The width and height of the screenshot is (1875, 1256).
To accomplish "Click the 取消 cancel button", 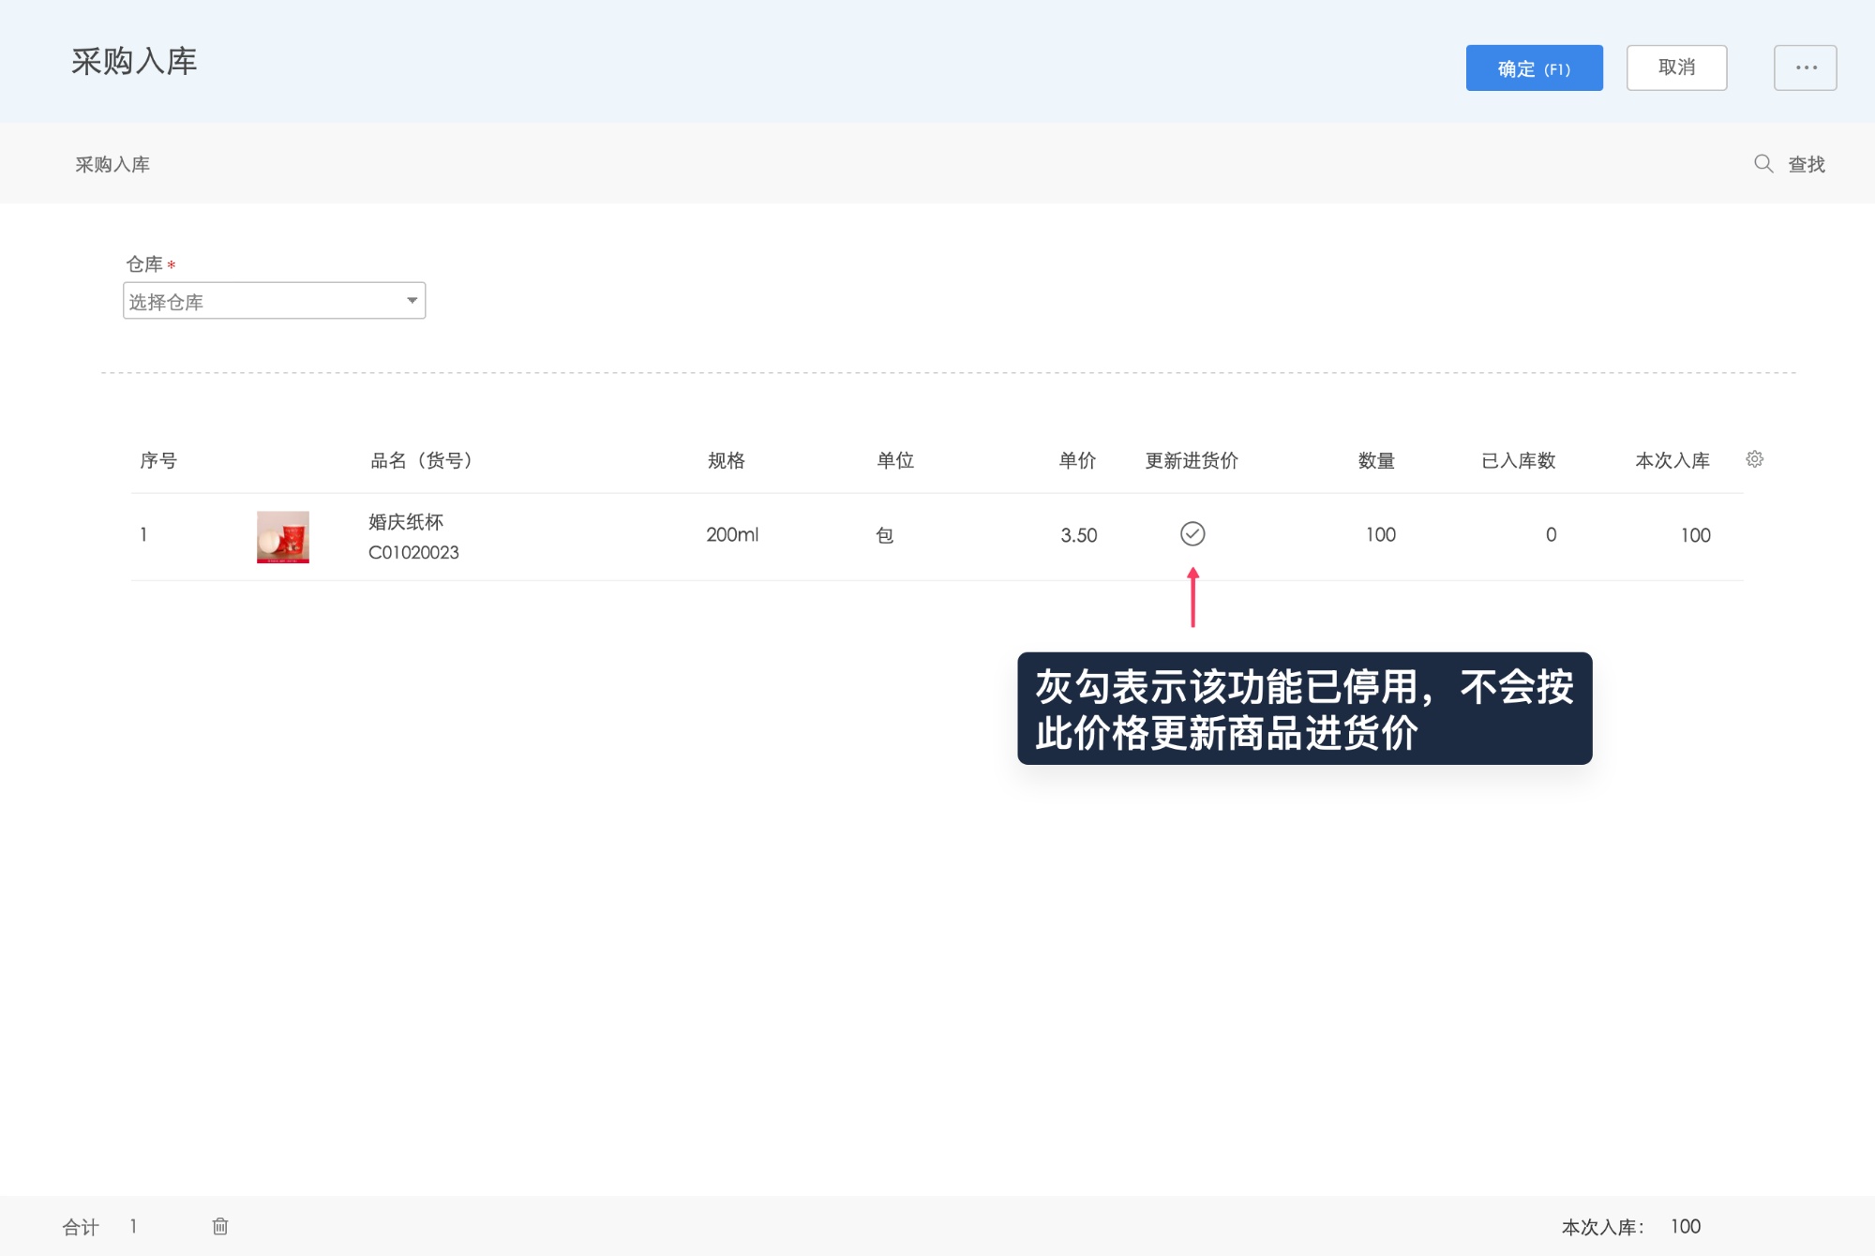I will (x=1676, y=67).
